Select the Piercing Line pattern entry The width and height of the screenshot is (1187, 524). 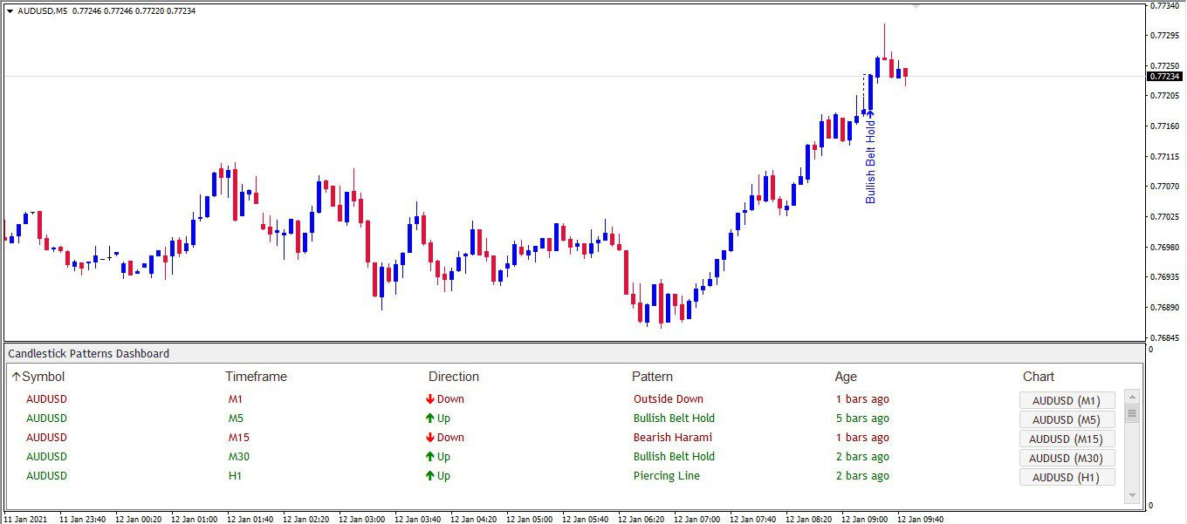pos(666,476)
